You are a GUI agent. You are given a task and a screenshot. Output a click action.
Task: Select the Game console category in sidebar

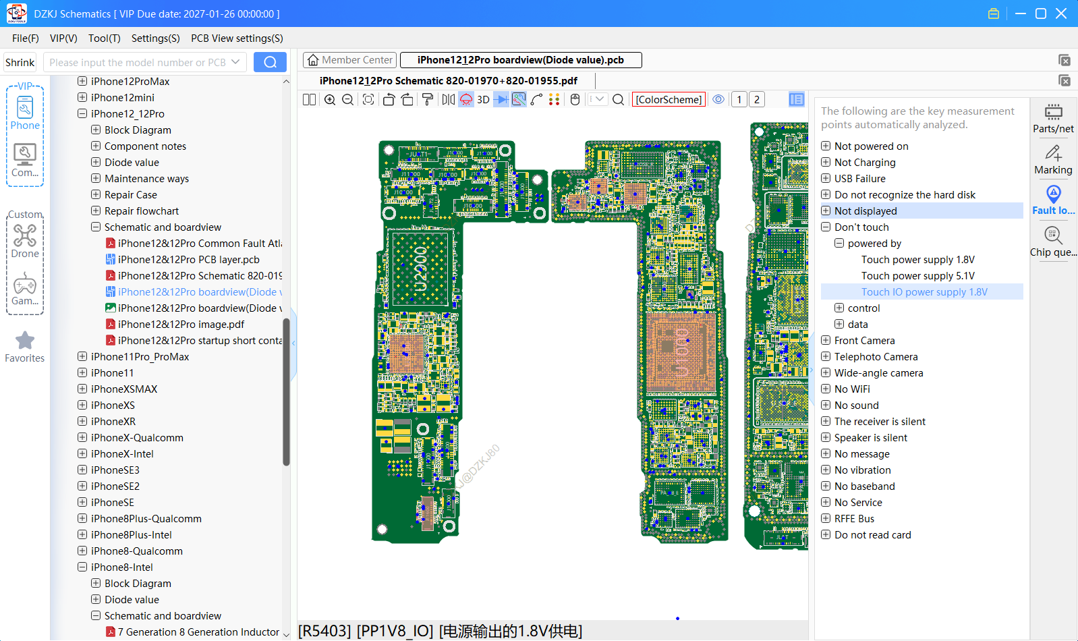point(25,289)
